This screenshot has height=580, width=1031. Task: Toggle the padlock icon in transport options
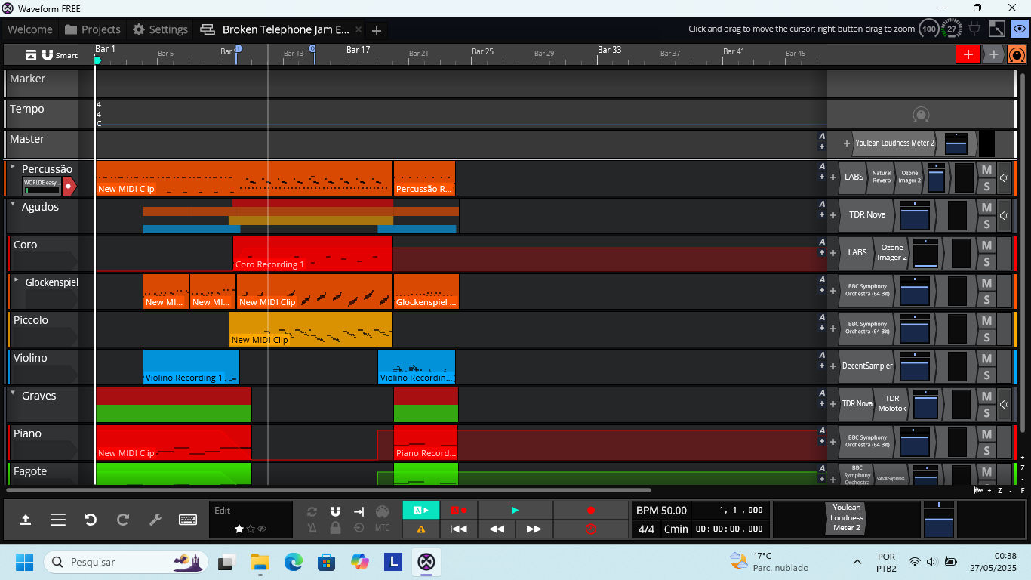[335, 528]
